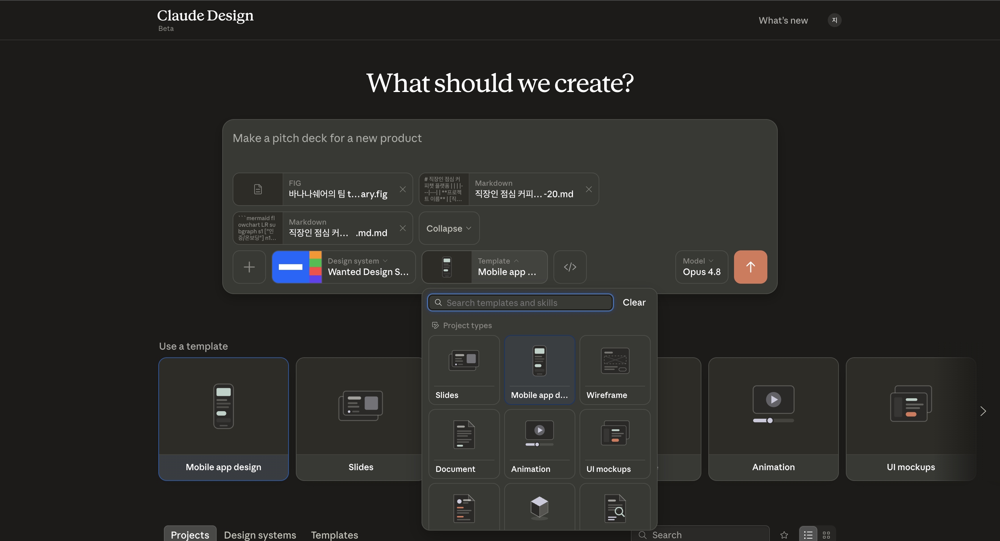
Task: Send prompt with the orange arrow button
Action: [x=750, y=267]
